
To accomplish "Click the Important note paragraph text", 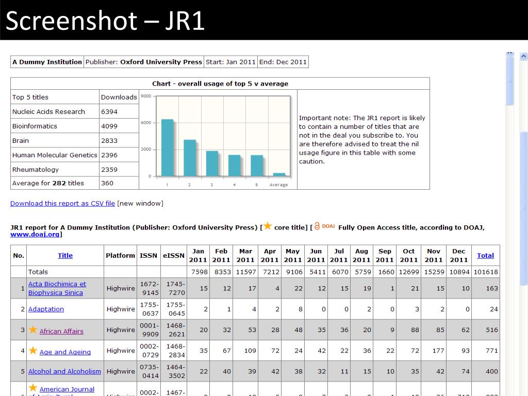I will (x=362, y=139).
